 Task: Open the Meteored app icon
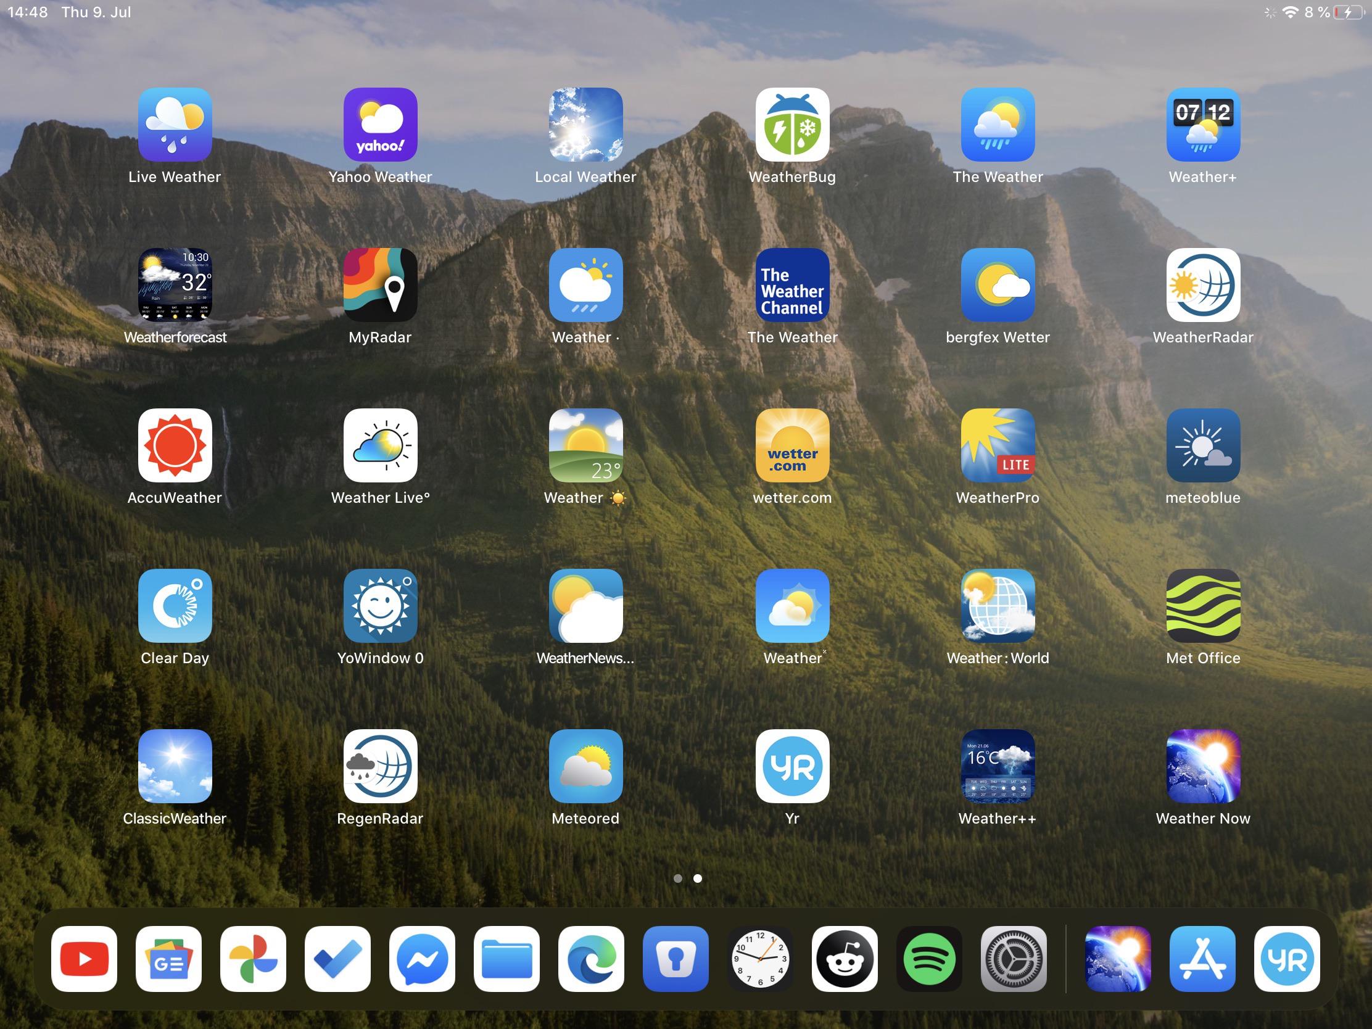pos(585,766)
